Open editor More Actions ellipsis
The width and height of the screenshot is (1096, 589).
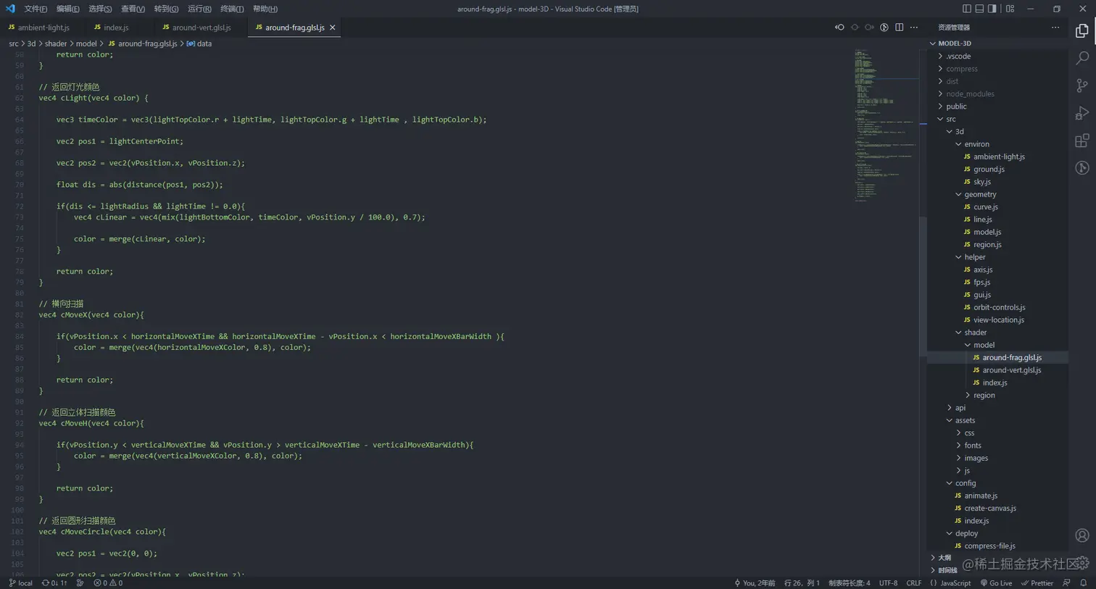click(914, 28)
